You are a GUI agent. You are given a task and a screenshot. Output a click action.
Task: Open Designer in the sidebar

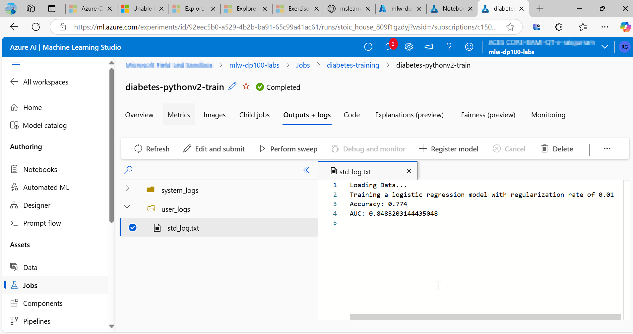[31, 205]
